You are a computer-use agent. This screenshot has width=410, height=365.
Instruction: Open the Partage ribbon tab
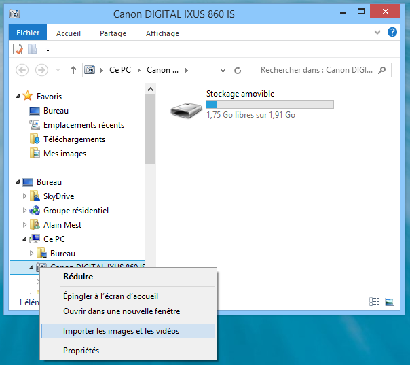(x=113, y=33)
